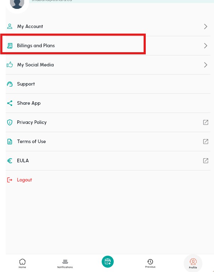Image resolution: width=214 pixels, height=272 pixels.
Task: Click the thumbs-up Social Media icon
Action: tap(10, 65)
